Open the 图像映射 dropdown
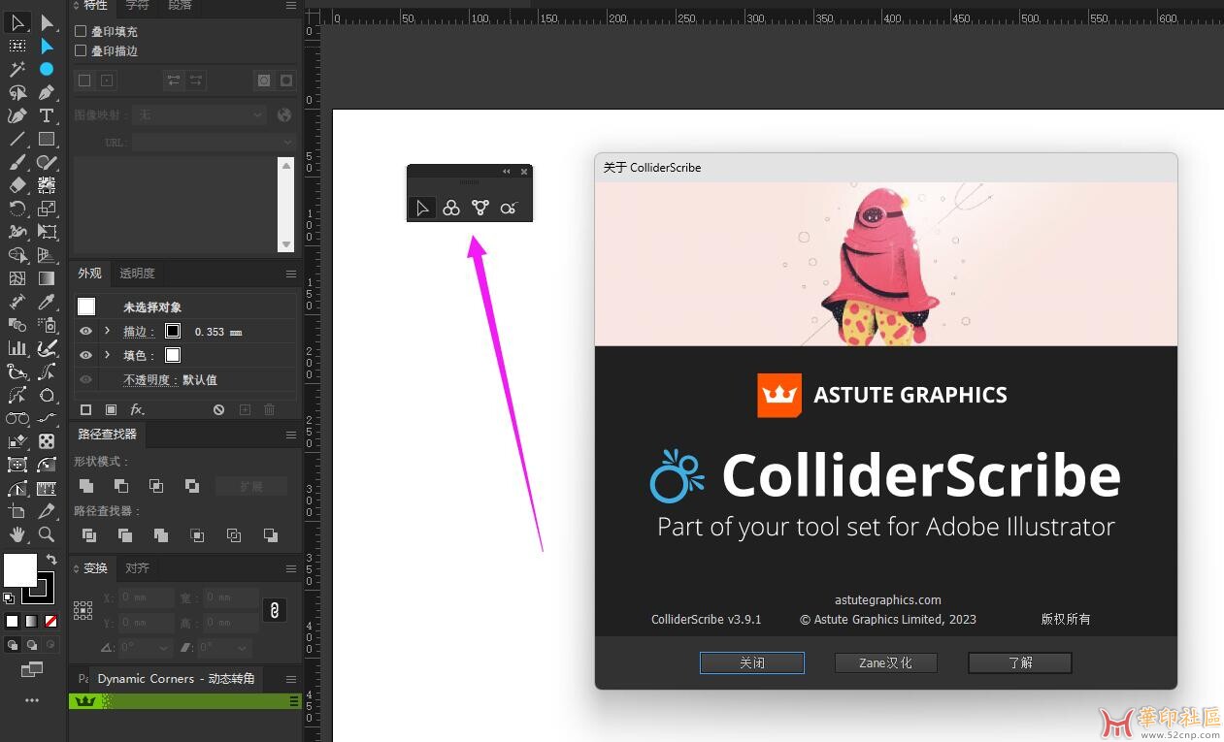Viewport: 1224px width, 742px height. tap(199, 114)
